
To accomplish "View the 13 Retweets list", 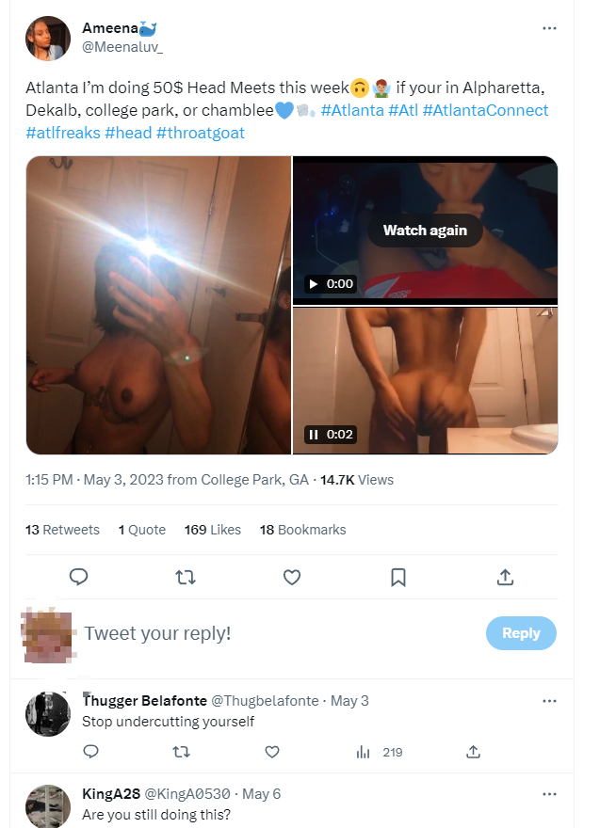I will pos(62,530).
